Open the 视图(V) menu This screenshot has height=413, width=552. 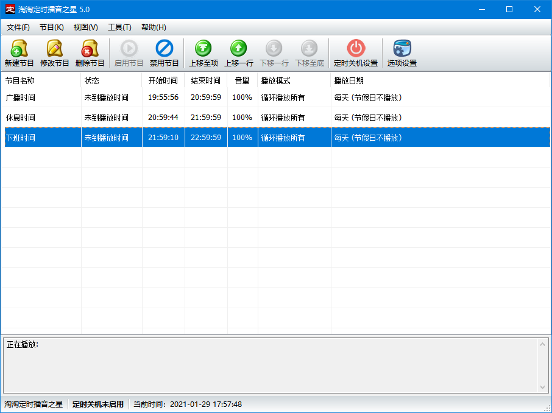coord(85,27)
